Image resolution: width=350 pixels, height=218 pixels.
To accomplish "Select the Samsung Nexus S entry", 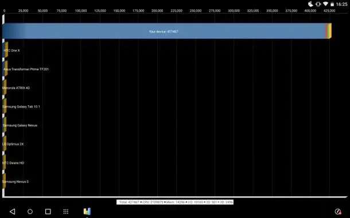I will (x=15, y=181).
